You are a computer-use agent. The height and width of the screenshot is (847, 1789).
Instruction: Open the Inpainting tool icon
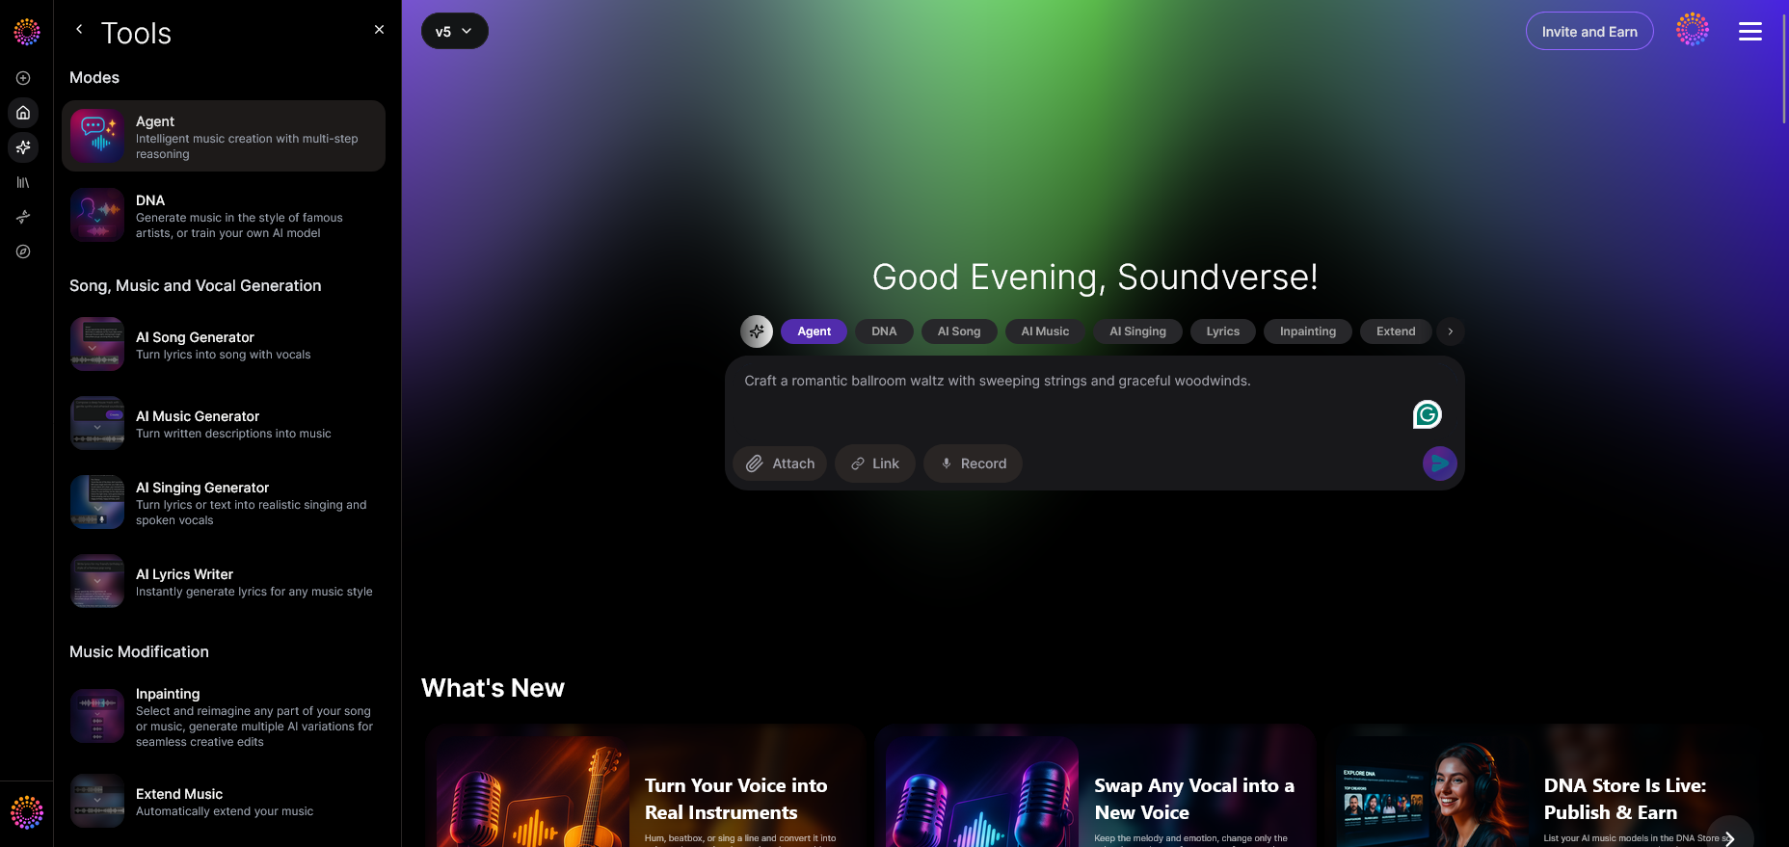coord(97,716)
